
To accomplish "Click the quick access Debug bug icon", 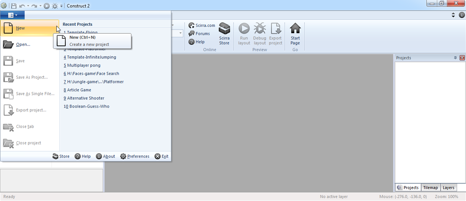I will pyautogui.click(x=55, y=6).
